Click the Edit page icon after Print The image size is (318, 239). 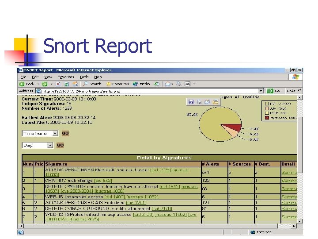(x=188, y=84)
